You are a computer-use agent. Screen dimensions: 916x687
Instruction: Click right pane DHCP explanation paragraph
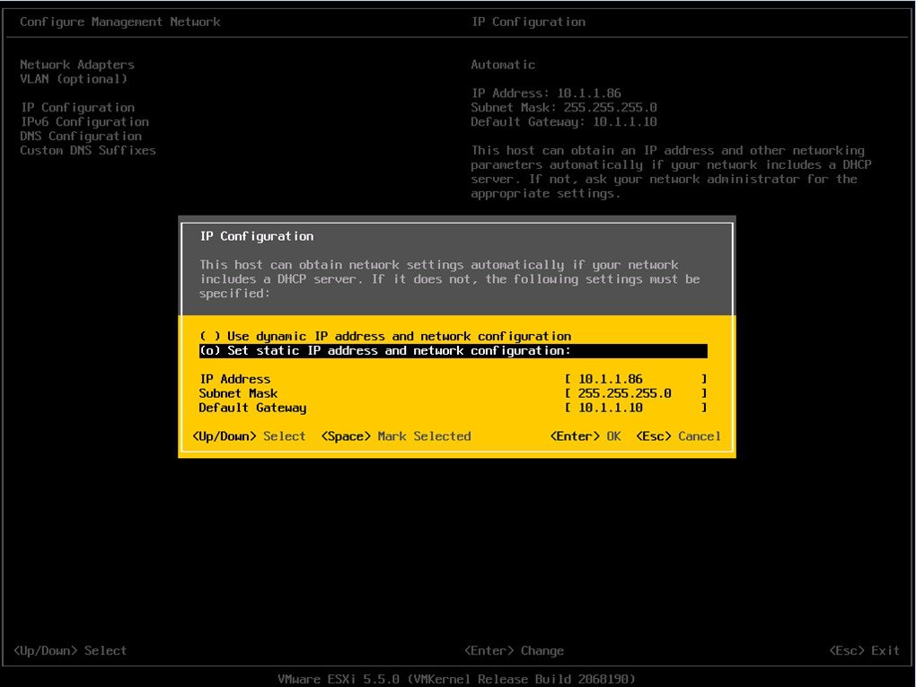pyautogui.click(x=671, y=172)
